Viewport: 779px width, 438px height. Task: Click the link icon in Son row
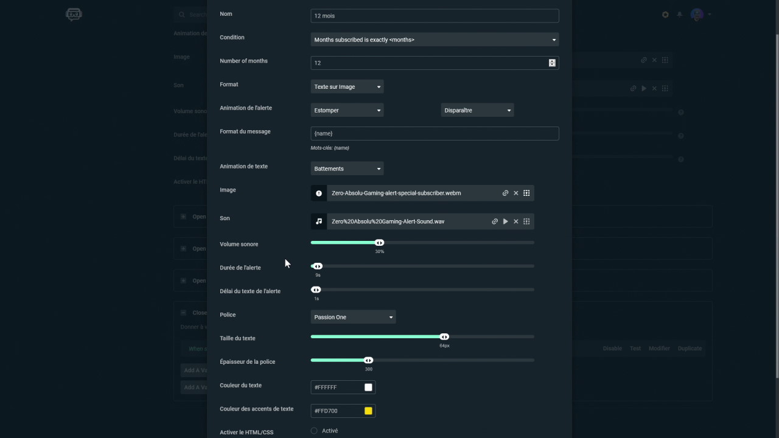pos(495,221)
